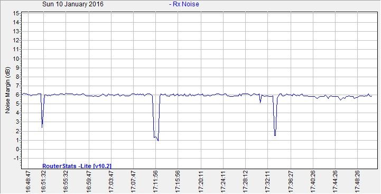Click the lowest point of the 17:11:56 noise dip
Image resolution: width=381 pixels, height=194 pixels.
[x=158, y=141]
